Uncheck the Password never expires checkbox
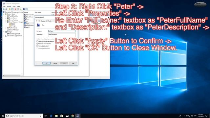 [37, 44]
